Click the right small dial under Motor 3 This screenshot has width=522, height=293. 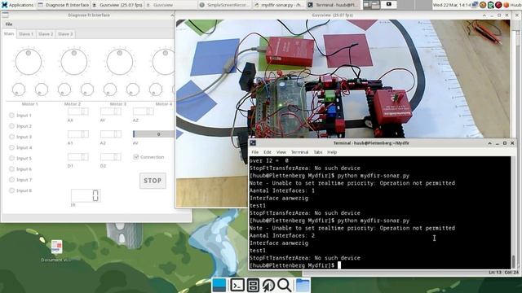click(x=133, y=90)
